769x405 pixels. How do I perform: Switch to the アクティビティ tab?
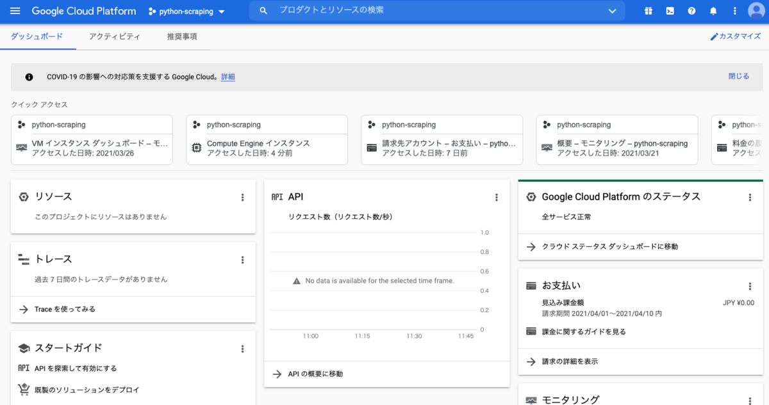point(115,36)
